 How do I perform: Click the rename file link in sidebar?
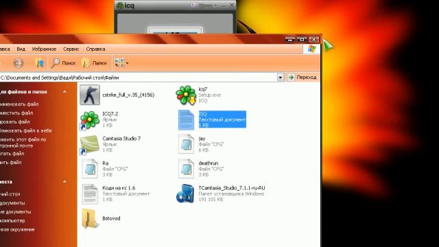(x=19, y=104)
